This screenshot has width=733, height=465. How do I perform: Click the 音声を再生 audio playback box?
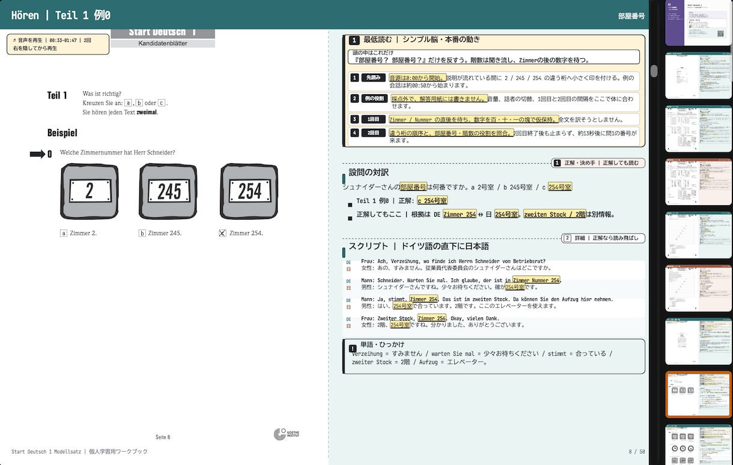click(58, 44)
